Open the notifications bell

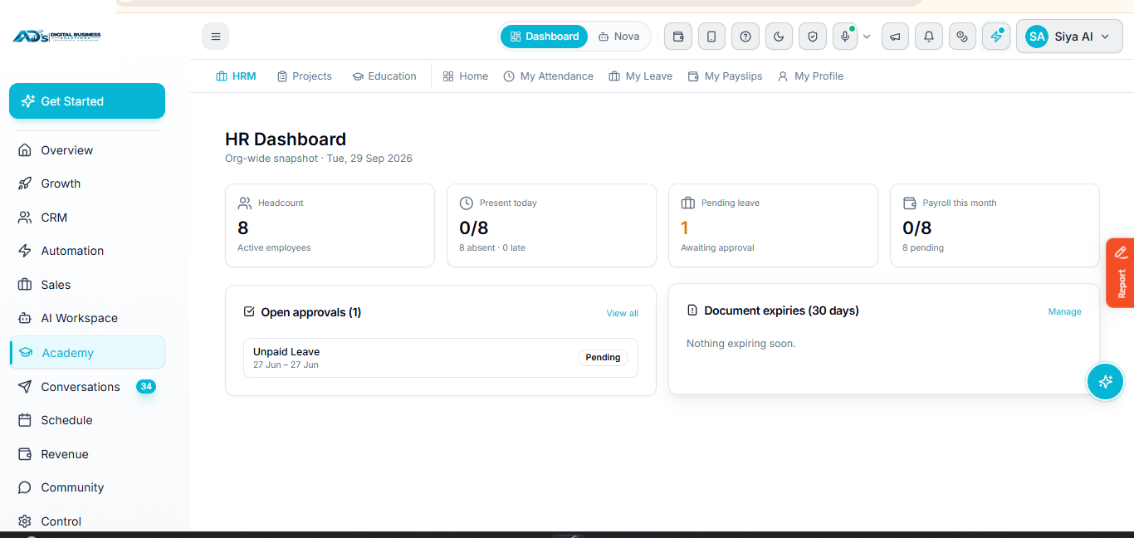tap(929, 37)
